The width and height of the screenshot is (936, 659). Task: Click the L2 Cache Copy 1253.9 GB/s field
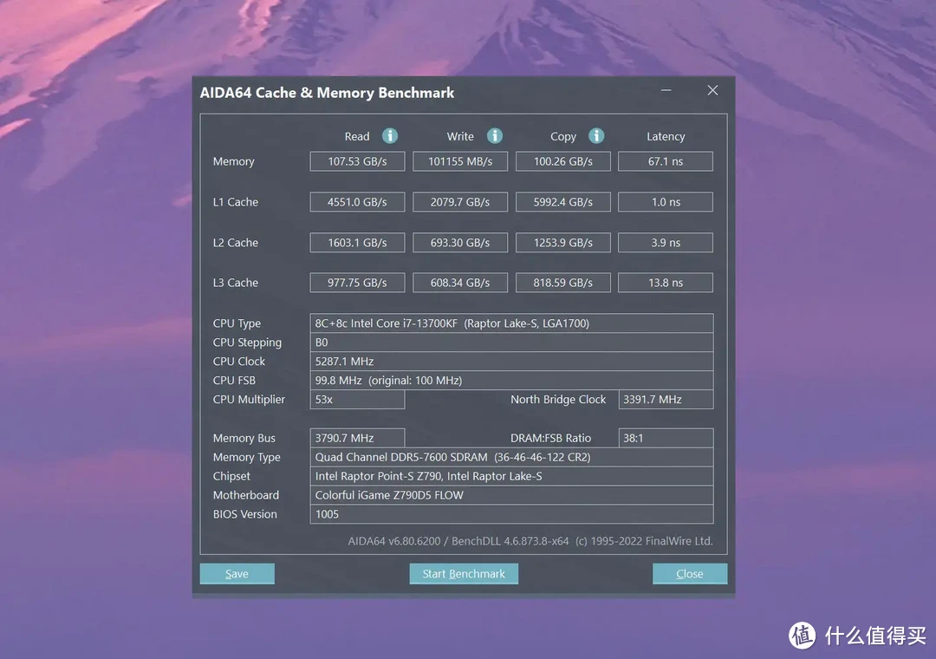[563, 243]
